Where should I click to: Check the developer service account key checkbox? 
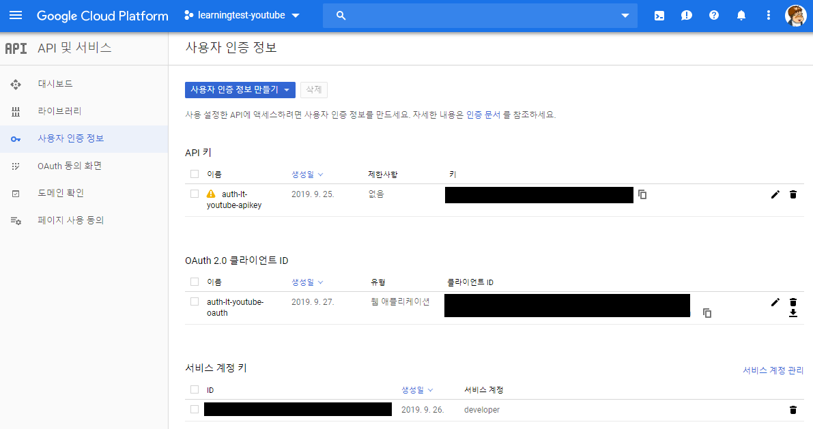click(195, 409)
